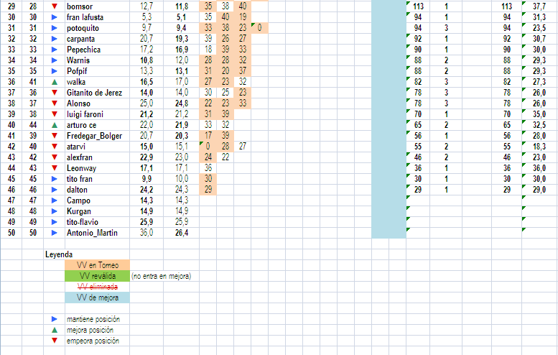The width and height of the screenshot is (558, 355).
Task: Select the green up triangle beside walka
Action: (x=55, y=83)
